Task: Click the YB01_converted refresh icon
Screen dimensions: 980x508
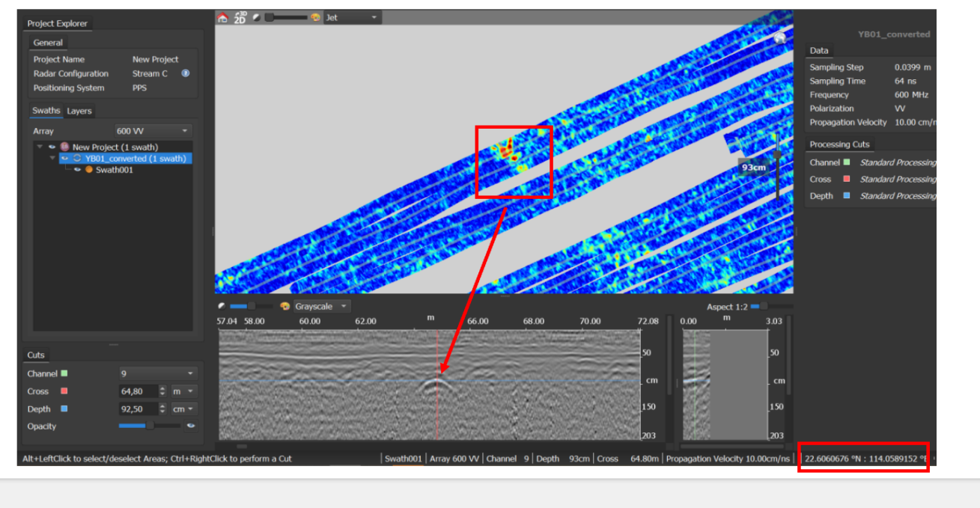Action: (x=76, y=159)
